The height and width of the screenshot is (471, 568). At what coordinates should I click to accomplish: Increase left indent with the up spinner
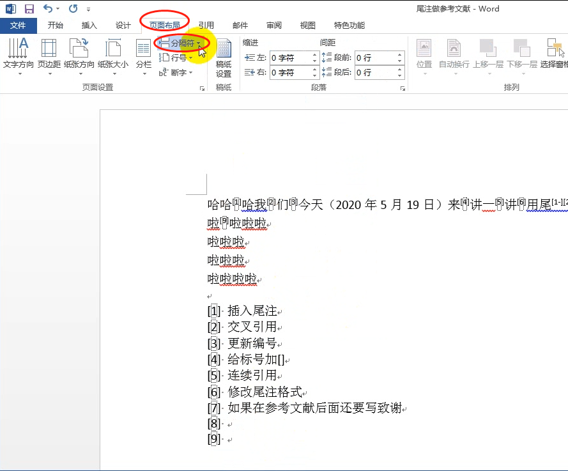(314, 55)
